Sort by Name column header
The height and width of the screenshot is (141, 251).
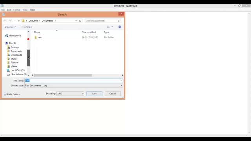37,32
